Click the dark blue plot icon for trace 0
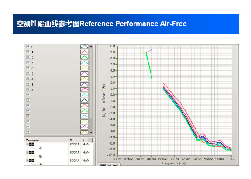The width and height of the screenshot is (251, 179). (x=84, y=47)
